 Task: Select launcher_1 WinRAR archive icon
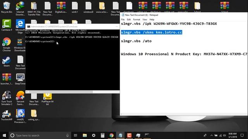coord(7,79)
